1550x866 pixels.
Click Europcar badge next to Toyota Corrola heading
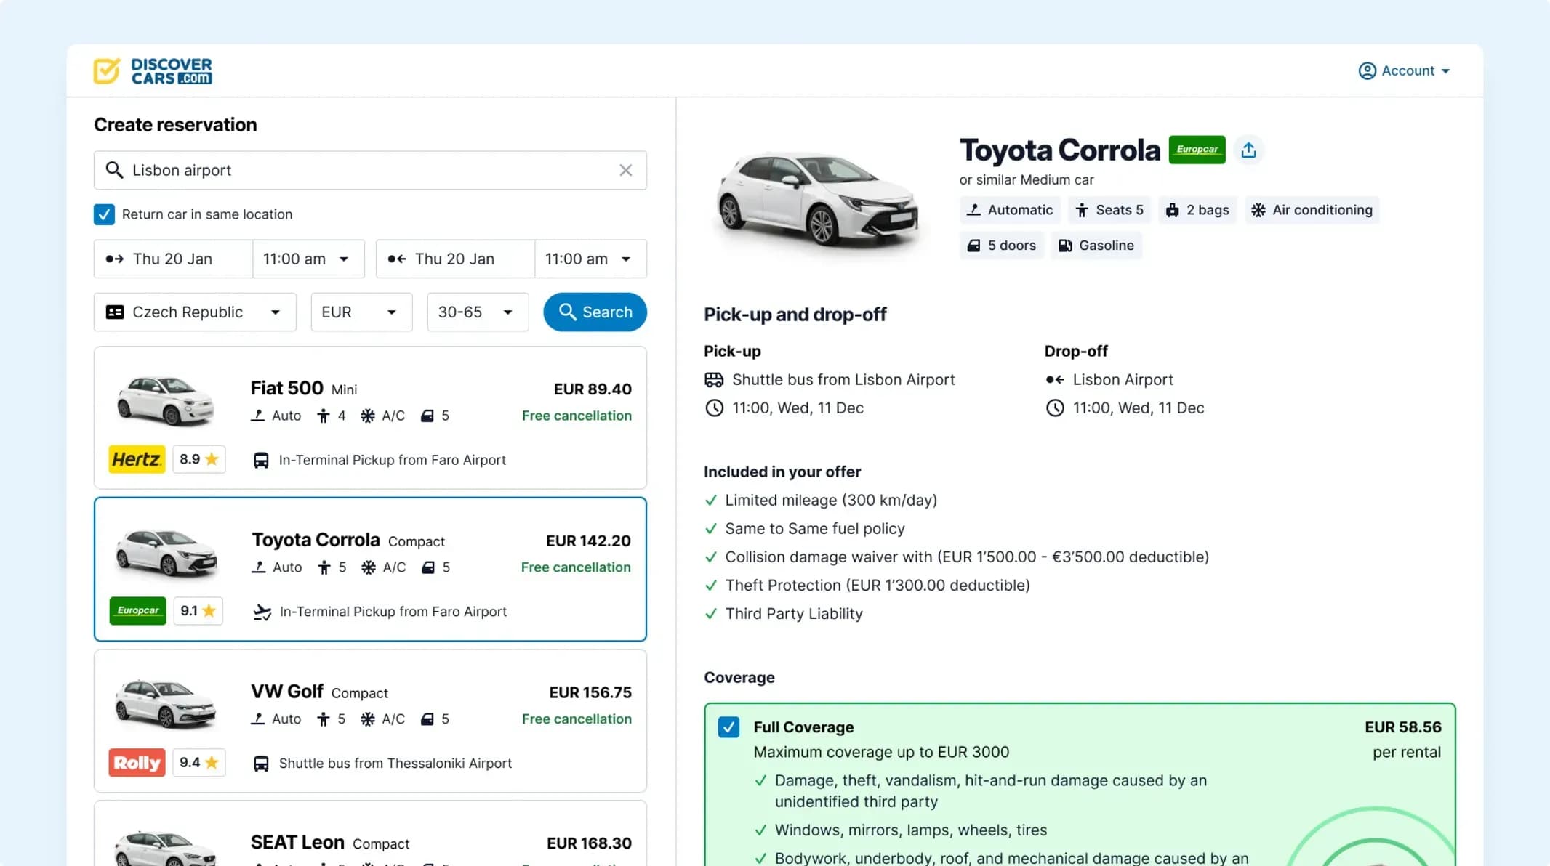click(1197, 150)
